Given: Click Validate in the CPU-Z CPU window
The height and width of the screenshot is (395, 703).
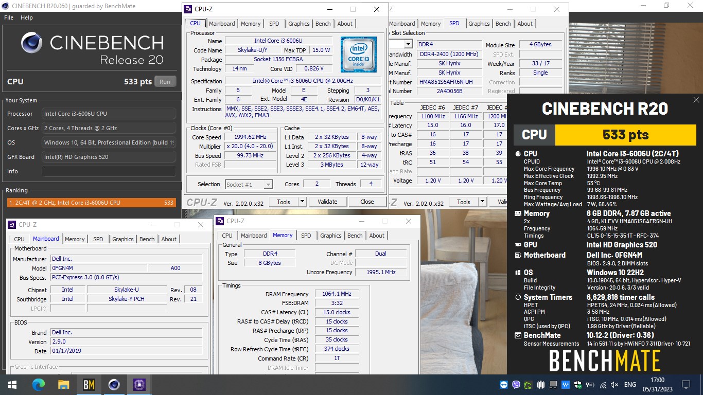Looking at the screenshot, I should (x=327, y=202).
